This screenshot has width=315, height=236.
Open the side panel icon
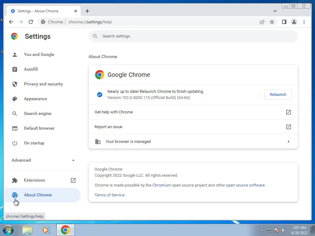click(284, 22)
